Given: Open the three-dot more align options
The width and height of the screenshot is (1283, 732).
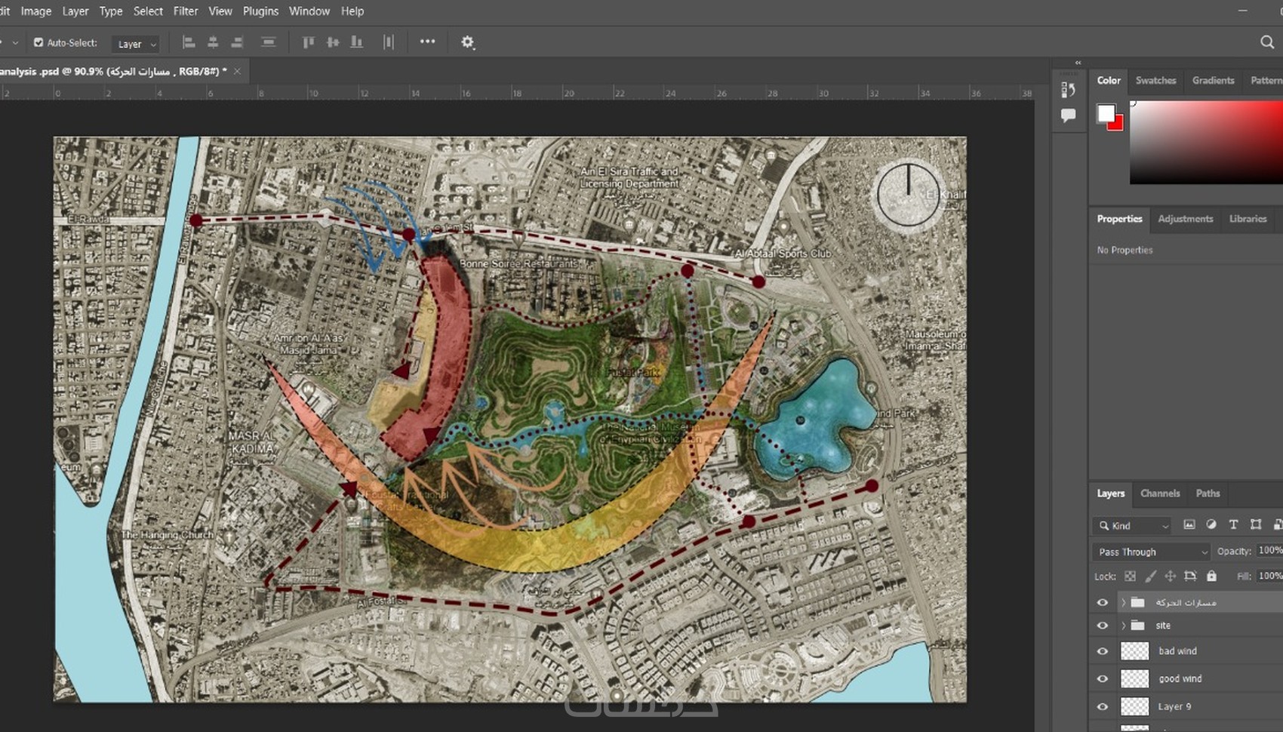Looking at the screenshot, I should 427,42.
